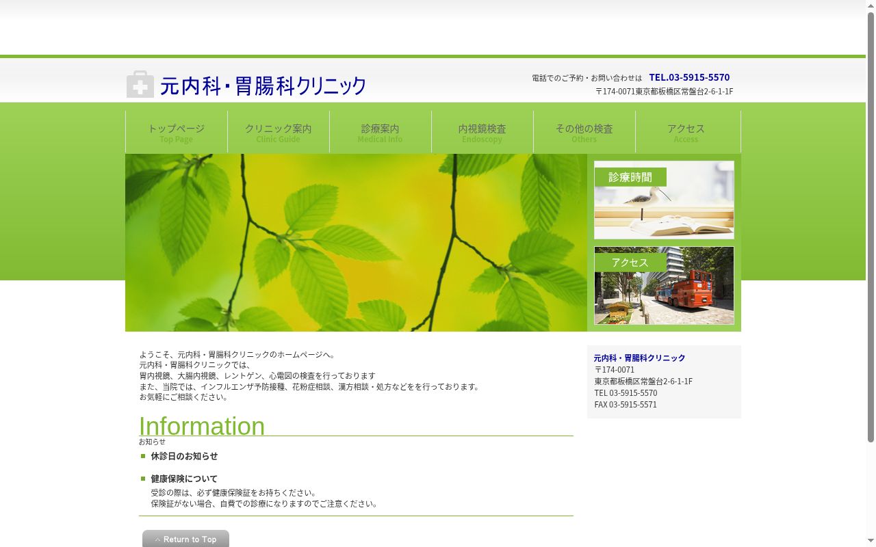The height and width of the screenshot is (547, 876).
Task: Open the トップページ Top Page menu
Action: [x=177, y=132]
